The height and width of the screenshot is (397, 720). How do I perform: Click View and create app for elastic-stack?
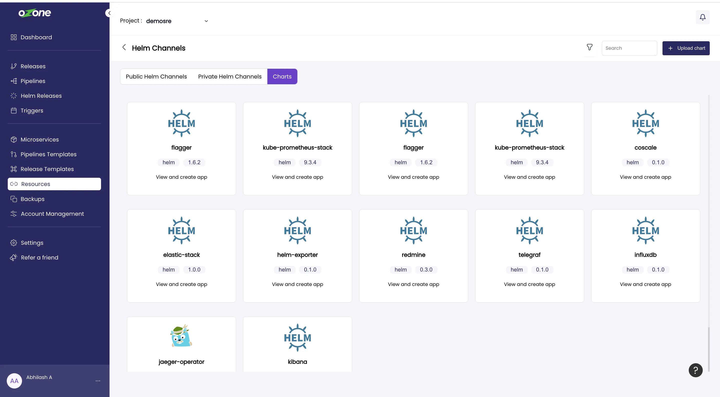tap(181, 284)
